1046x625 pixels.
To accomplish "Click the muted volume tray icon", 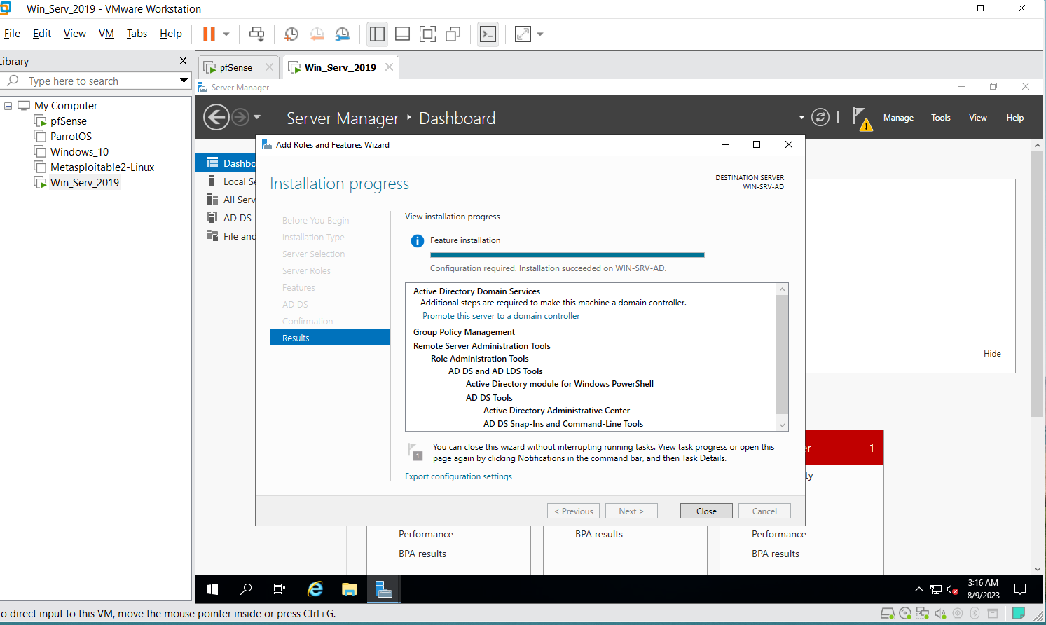I will coord(952,589).
